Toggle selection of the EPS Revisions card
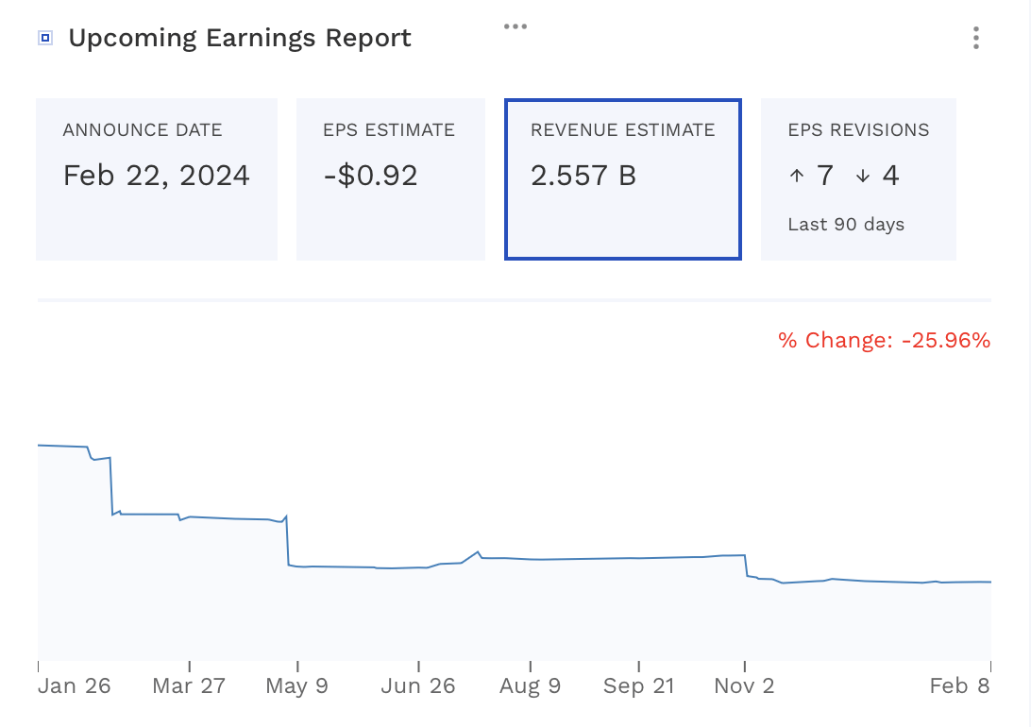 tap(857, 178)
